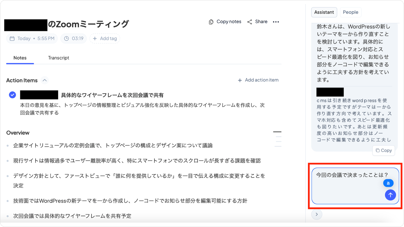Click the transcript quote starting cmsは引き続き
404x227 pixels.
coord(354,120)
